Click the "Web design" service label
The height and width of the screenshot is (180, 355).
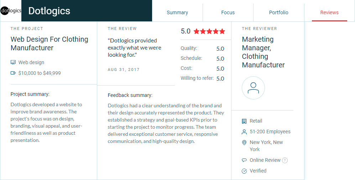[31, 62]
